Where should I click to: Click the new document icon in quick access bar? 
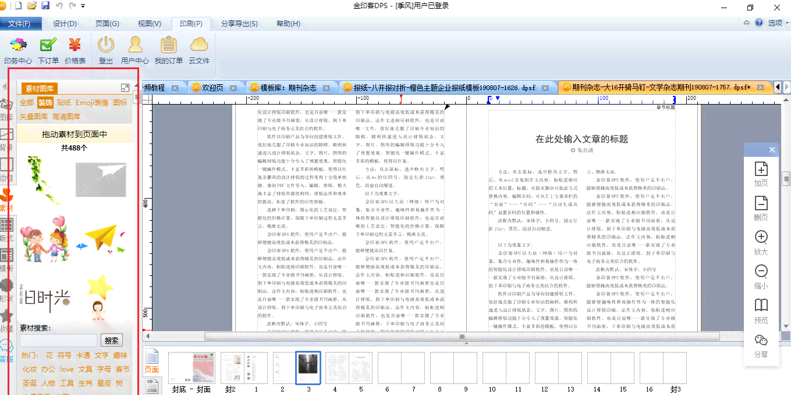(19, 6)
